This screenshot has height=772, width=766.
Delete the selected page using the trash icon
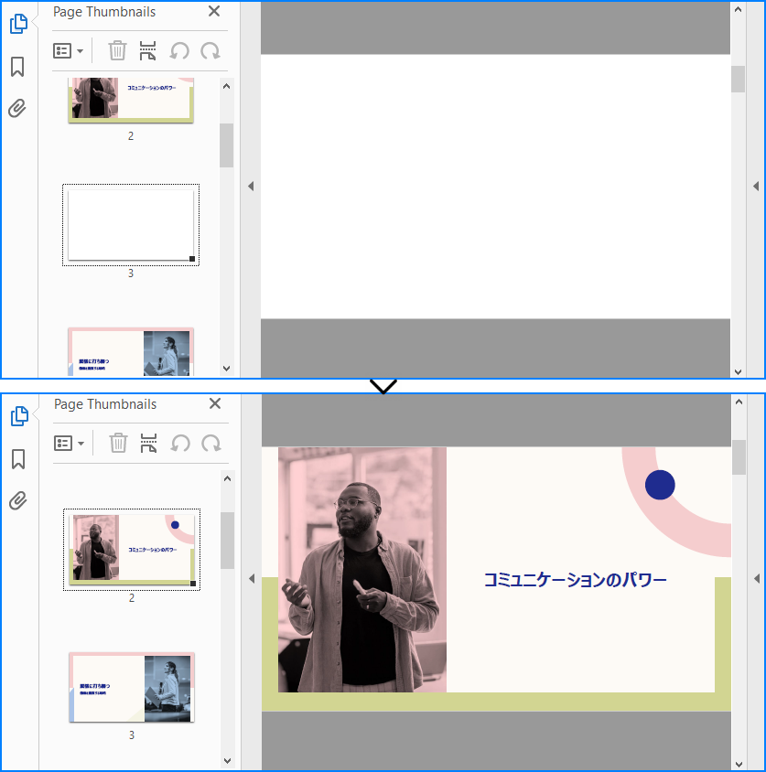click(117, 50)
